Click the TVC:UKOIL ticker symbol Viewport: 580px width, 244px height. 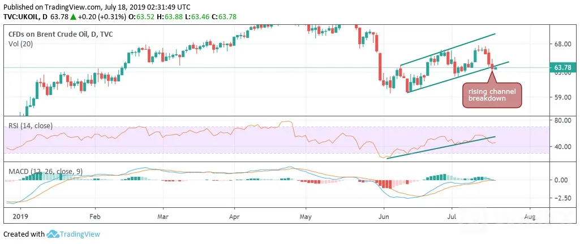coord(21,16)
